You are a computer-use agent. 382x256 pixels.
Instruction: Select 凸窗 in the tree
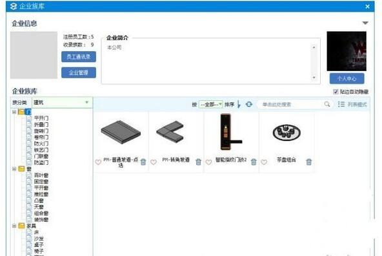pyautogui.click(x=39, y=200)
